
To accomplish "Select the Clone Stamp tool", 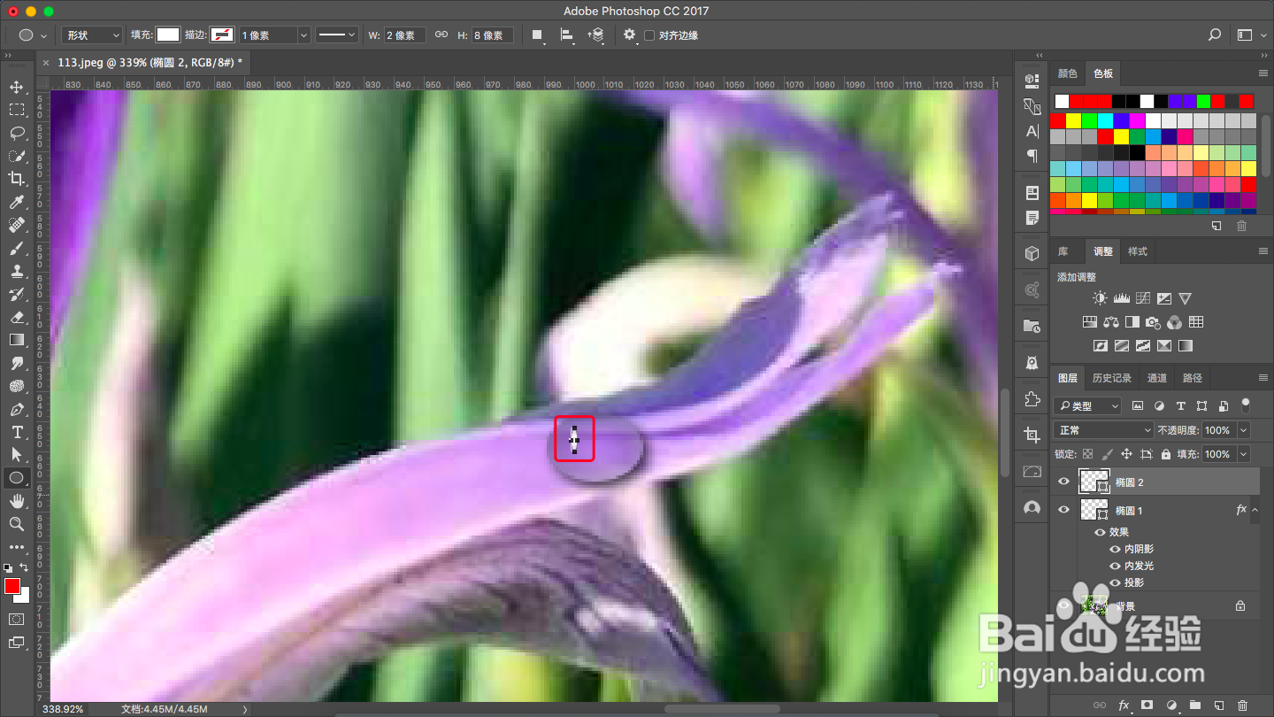I will (x=17, y=271).
